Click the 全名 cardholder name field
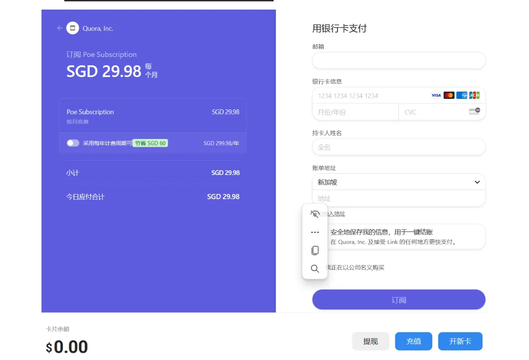 click(x=399, y=147)
